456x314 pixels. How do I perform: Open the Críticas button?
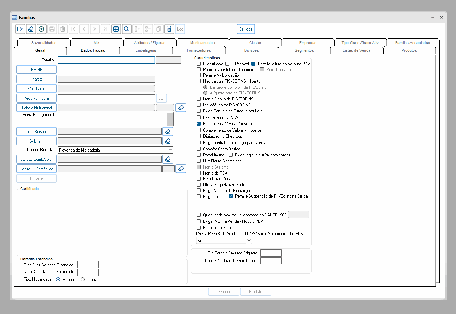(x=246, y=29)
